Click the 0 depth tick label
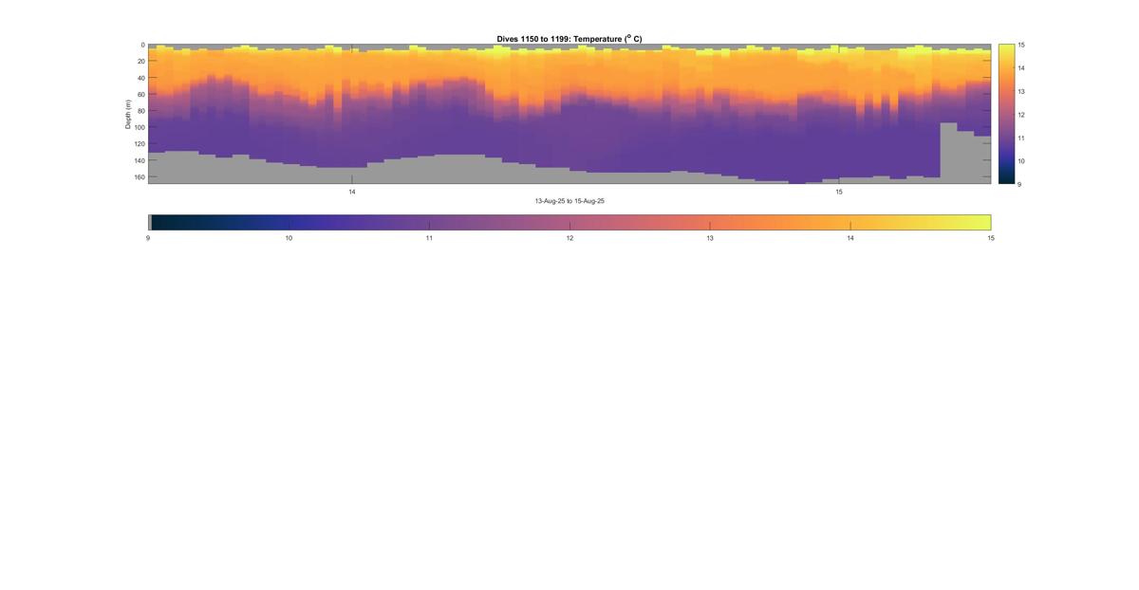 click(x=142, y=45)
